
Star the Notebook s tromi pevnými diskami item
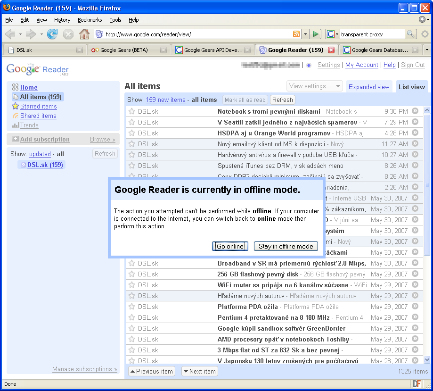coord(132,111)
